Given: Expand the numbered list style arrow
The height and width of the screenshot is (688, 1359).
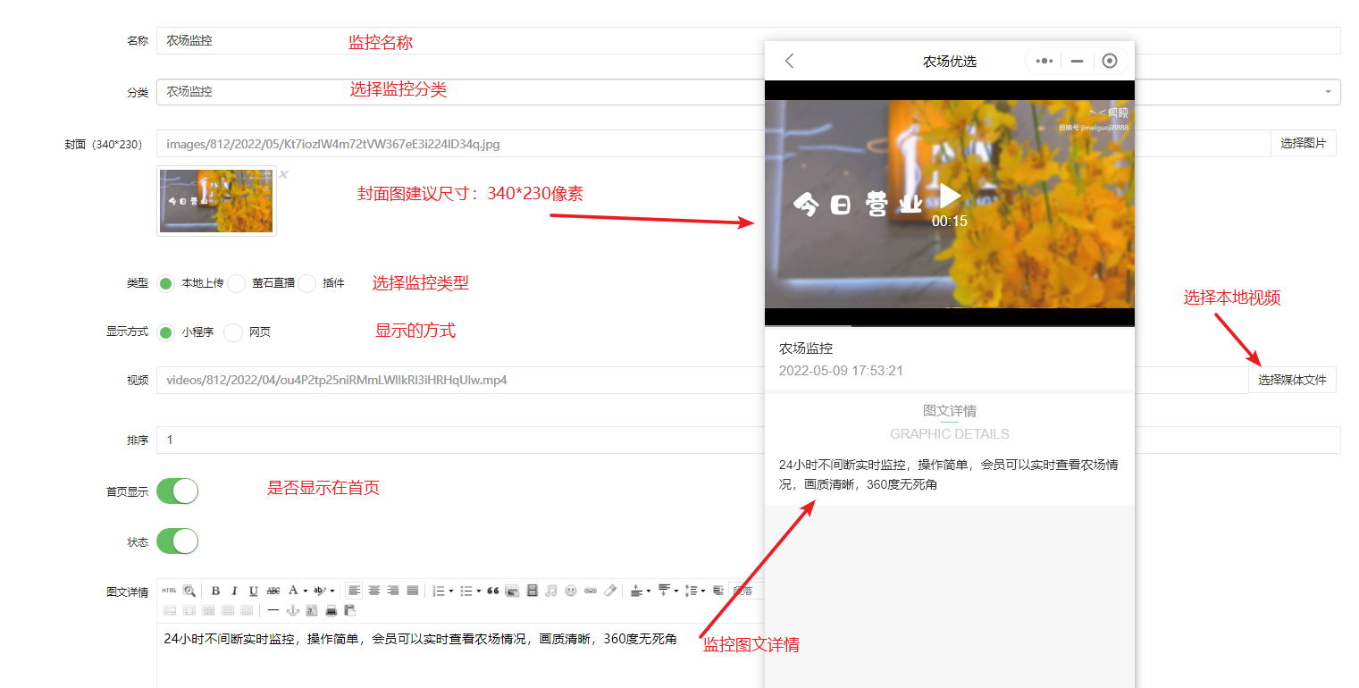Looking at the screenshot, I should tap(451, 591).
